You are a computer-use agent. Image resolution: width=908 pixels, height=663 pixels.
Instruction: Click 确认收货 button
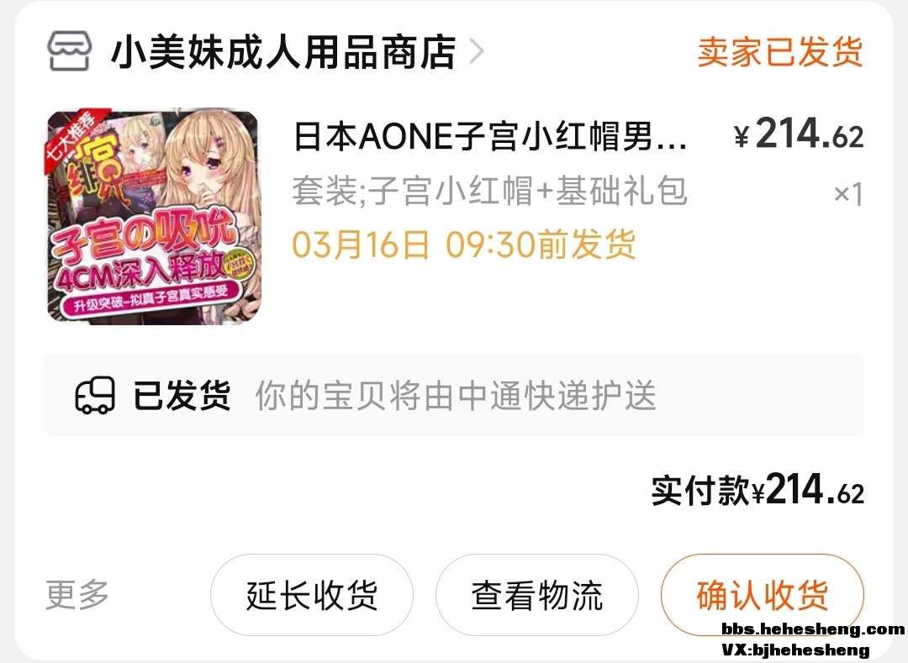762,595
